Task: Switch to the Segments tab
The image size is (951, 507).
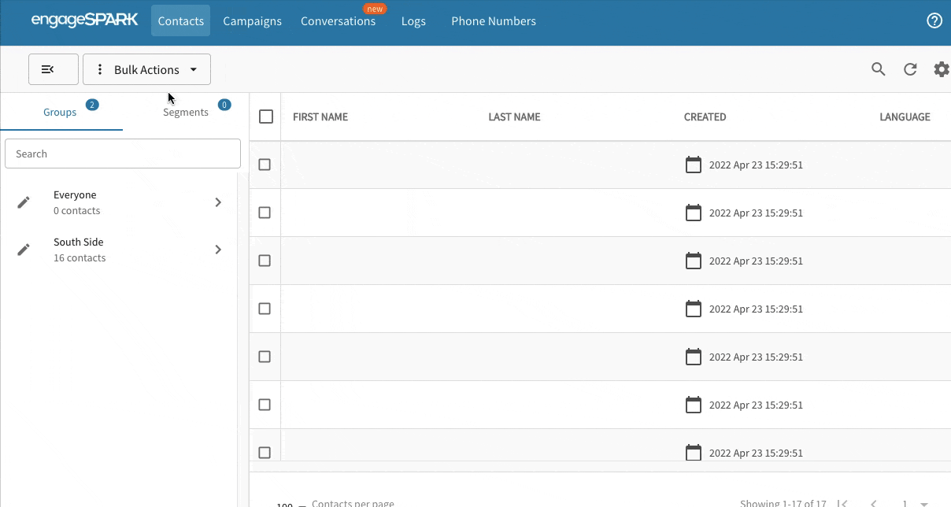Action: point(186,112)
